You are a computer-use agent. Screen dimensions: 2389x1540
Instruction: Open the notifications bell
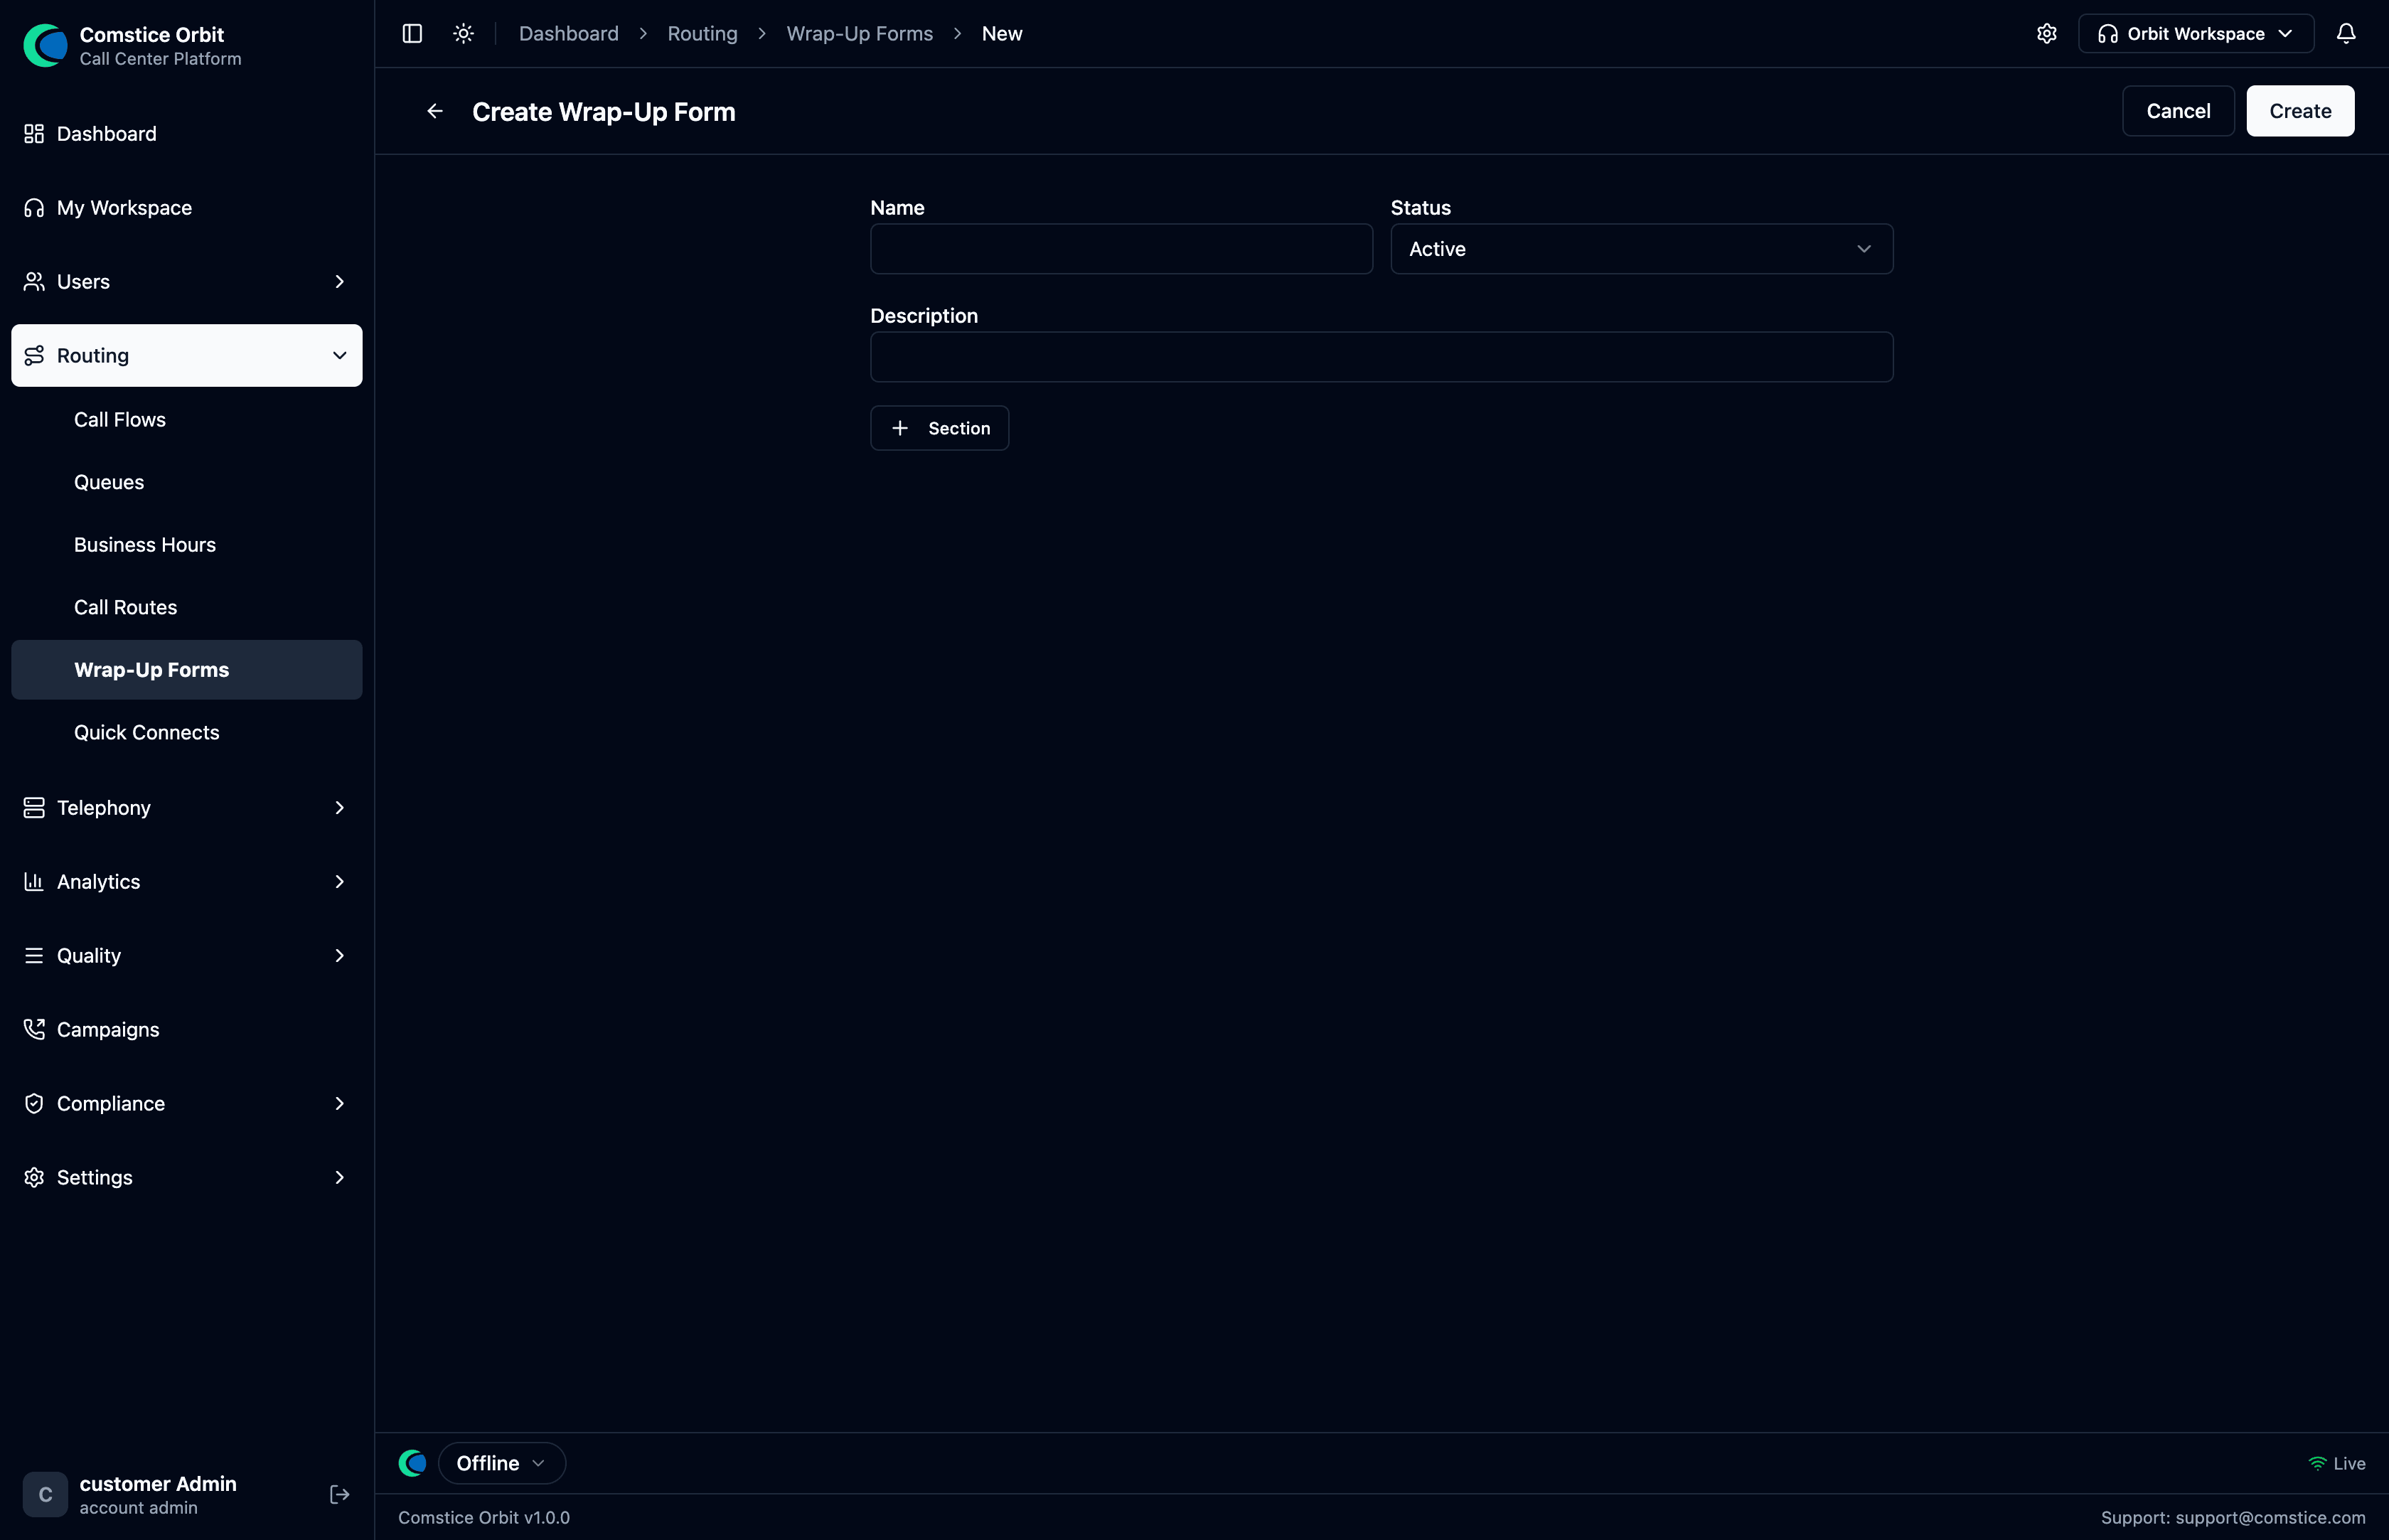[x=2346, y=34]
